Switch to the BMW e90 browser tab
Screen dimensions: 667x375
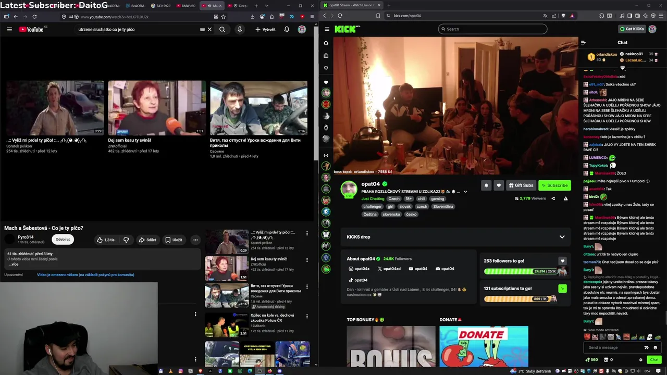tap(186, 6)
